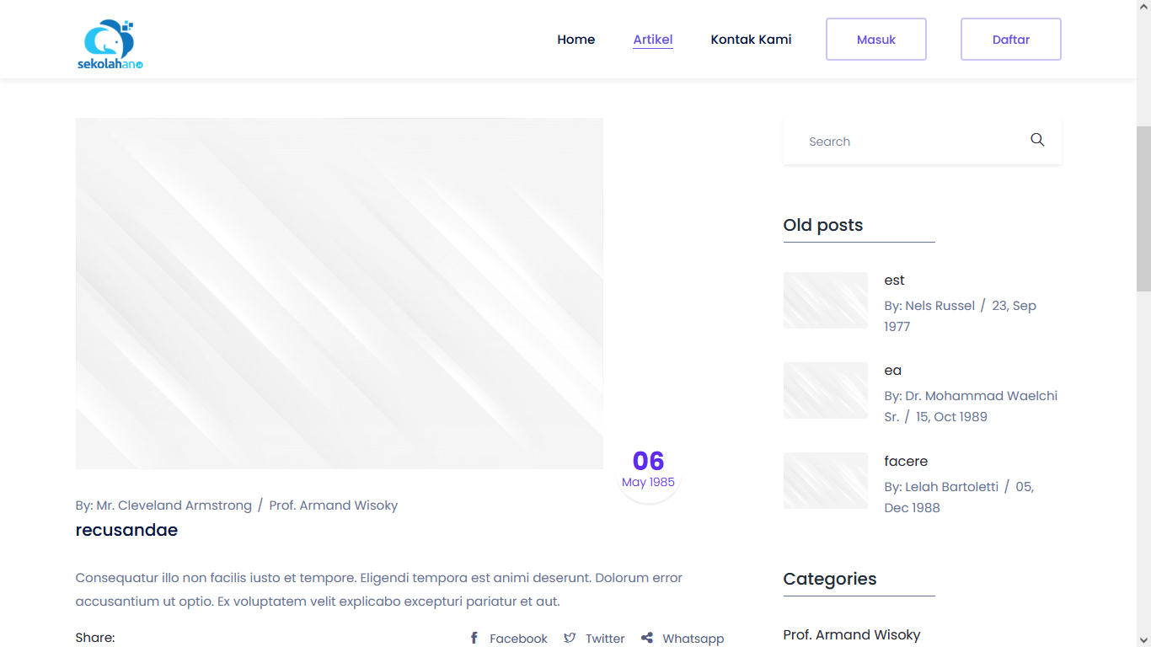Open the Artikel menu item
Screen dimensions: 1151x647
(652, 40)
